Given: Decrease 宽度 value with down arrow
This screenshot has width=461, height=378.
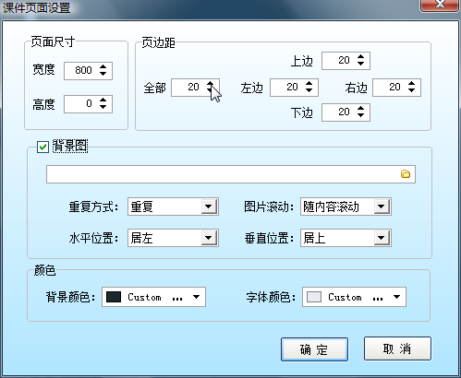Looking at the screenshot, I should coord(103,74).
